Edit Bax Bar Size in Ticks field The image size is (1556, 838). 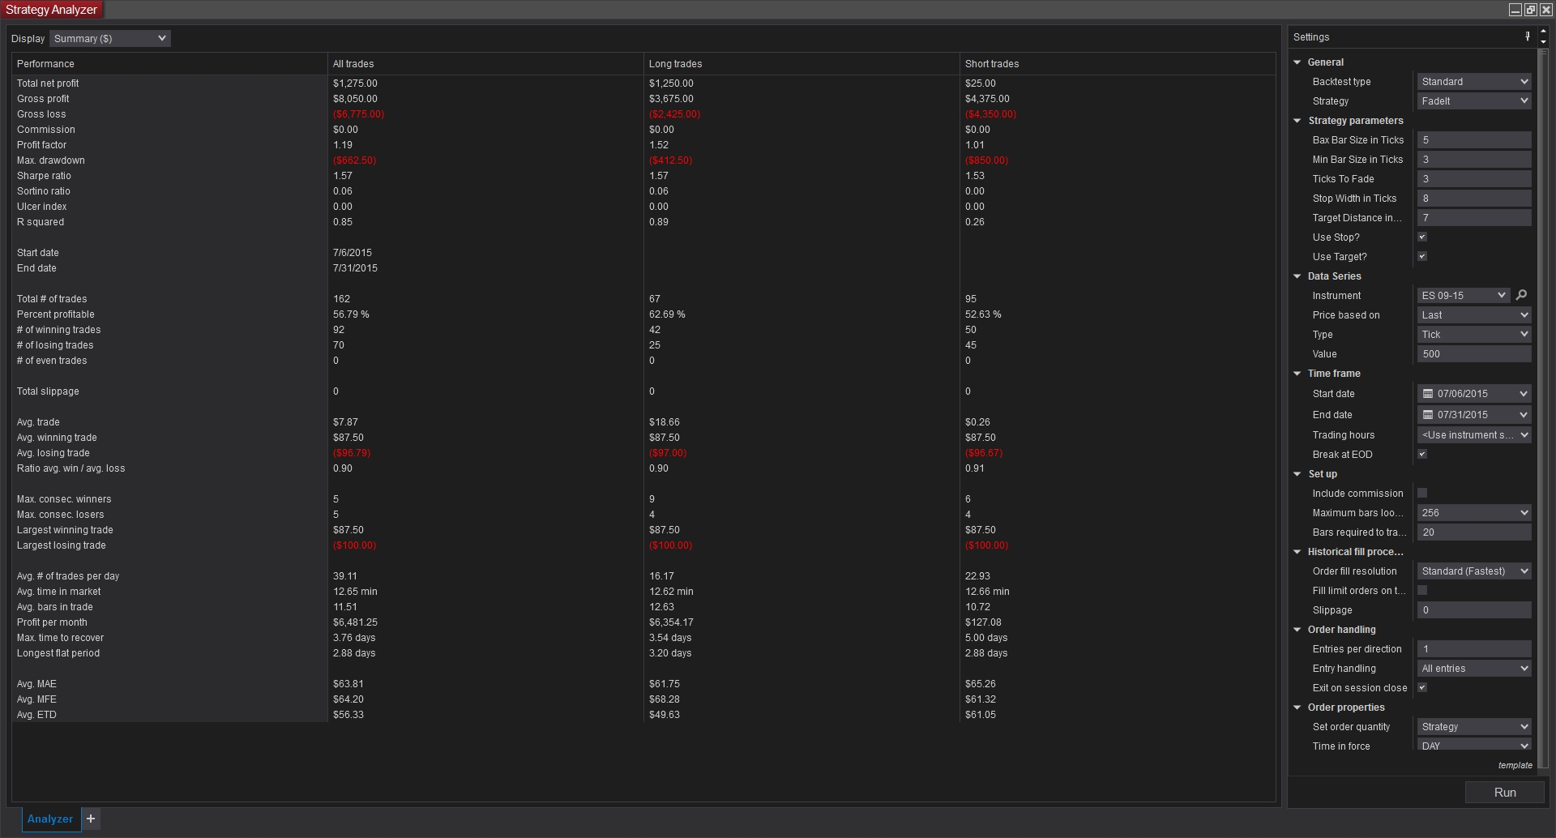pyautogui.click(x=1474, y=140)
